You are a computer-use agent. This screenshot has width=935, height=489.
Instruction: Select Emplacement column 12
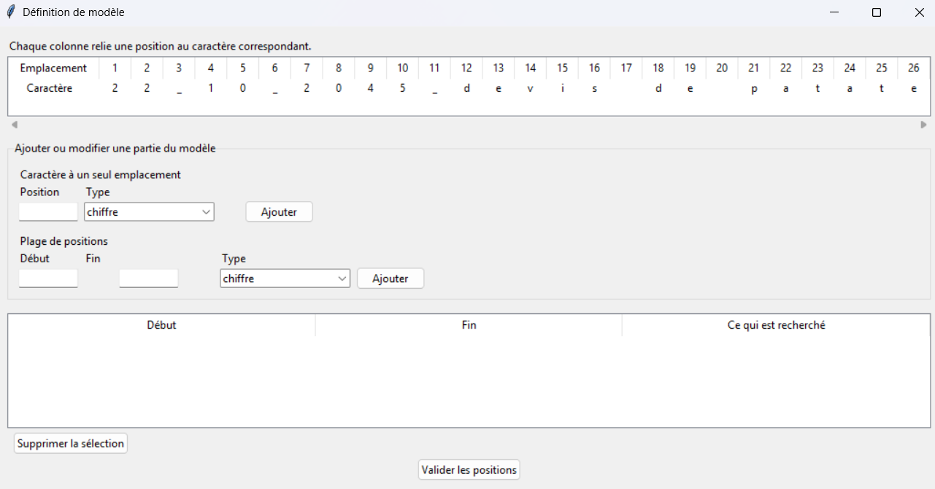[466, 69]
